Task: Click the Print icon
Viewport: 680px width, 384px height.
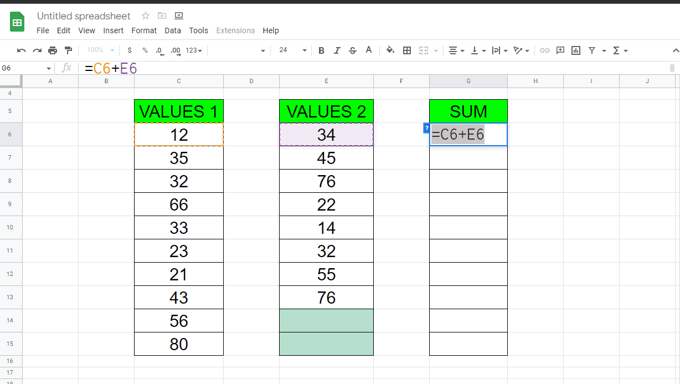Action: pyautogui.click(x=53, y=50)
